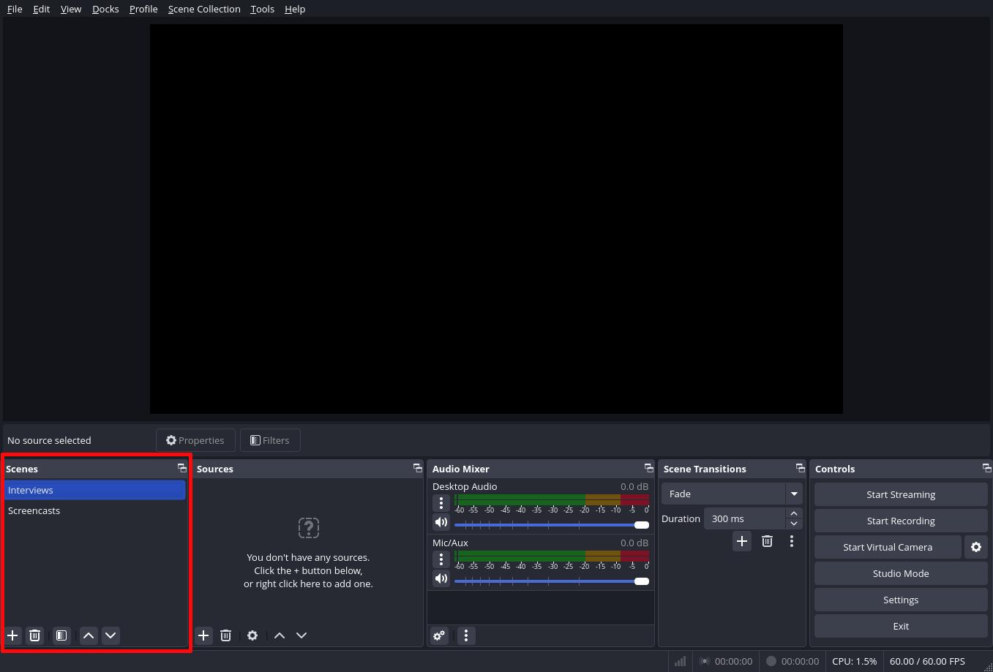Open the Scene Collection menu
The width and height of the screenshot is (993, 672).
[204, 9]
